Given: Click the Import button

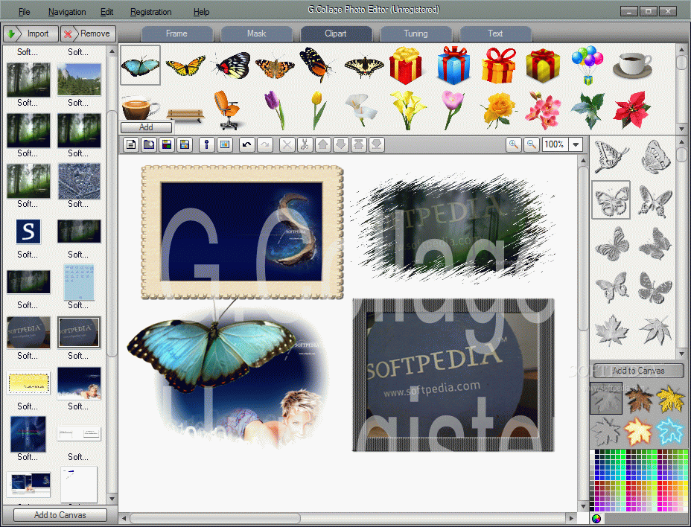Looking at the screenshot, I should [x=31, y=33].
